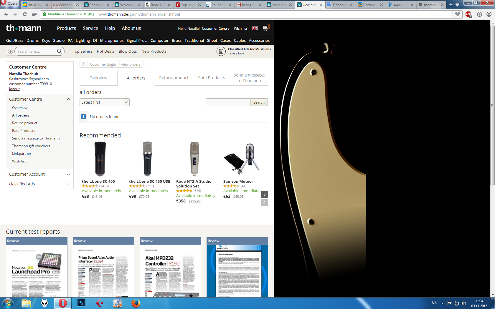Screen dimensions: 495x309
Task: Switch to the Rate Products tab
Action: click(212, 78)
